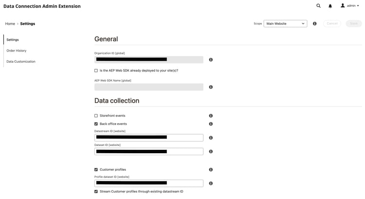
Task: Show info for Datastream ID field
Action: coord(211,138)
